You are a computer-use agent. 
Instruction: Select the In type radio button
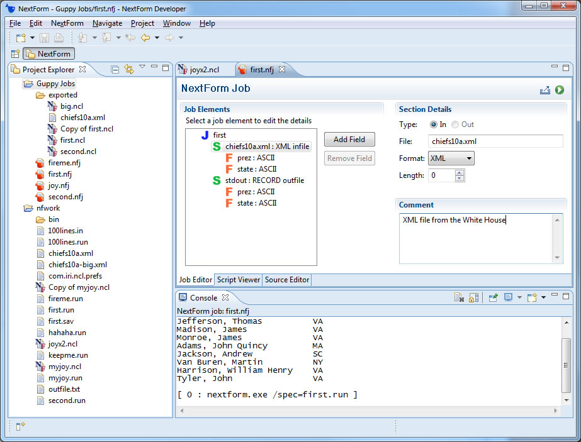coord(433,124)
